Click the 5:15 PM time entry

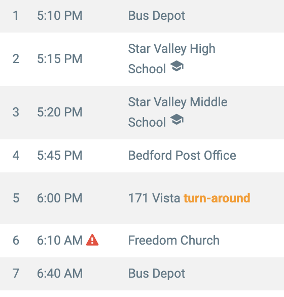click(x=60, y=58)
